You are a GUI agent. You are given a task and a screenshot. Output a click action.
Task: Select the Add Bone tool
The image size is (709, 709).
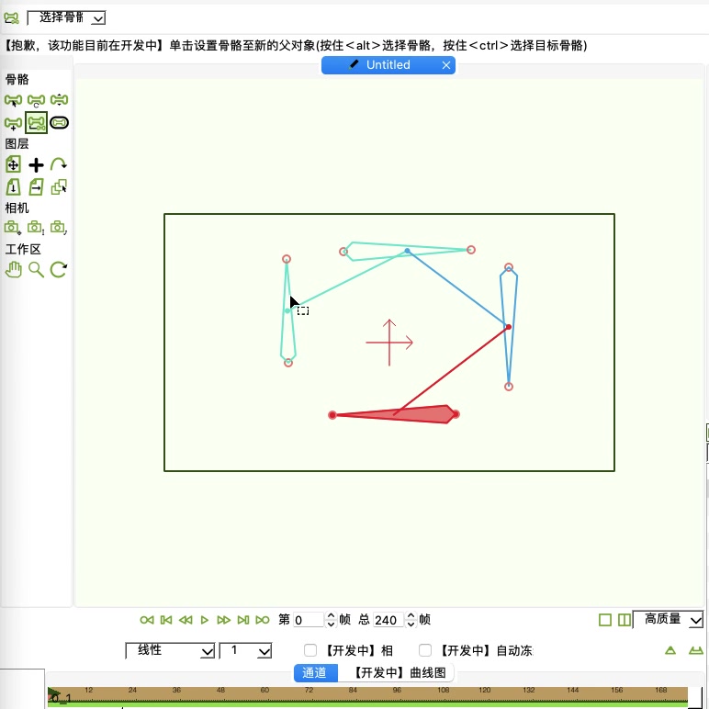[x=14, y=122]
